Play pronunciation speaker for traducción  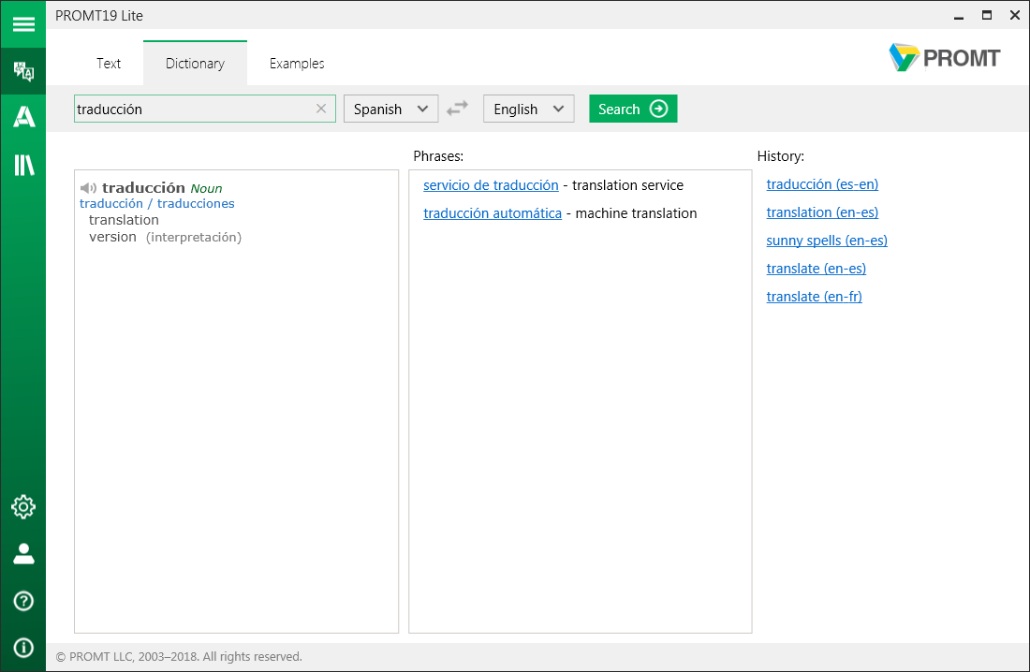(88, 188)
